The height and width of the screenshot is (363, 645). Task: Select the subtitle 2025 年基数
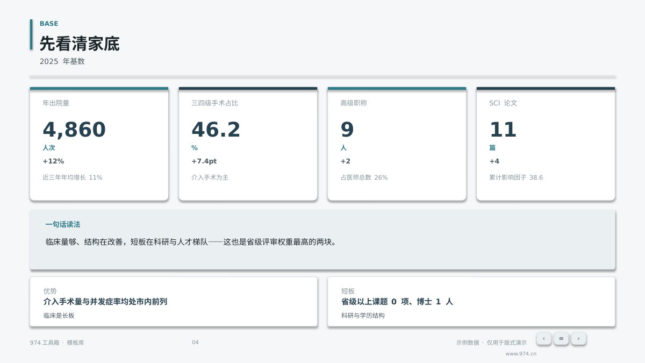point(62,61)
